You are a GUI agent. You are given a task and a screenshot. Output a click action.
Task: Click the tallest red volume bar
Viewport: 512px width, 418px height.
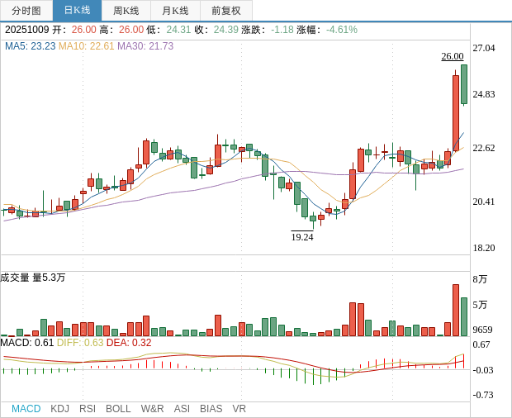[x=456, y=310]
